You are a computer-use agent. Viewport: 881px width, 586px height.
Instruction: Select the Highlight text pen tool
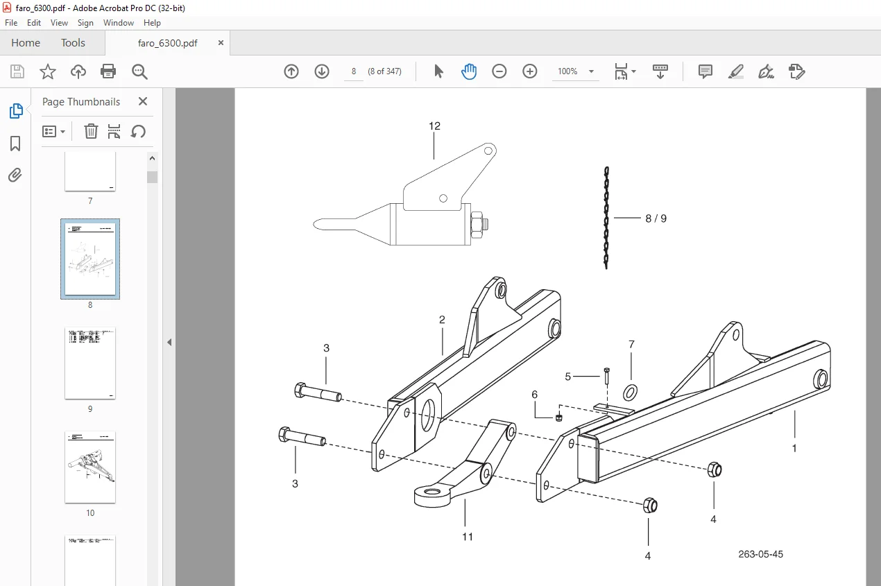point(736,71)
